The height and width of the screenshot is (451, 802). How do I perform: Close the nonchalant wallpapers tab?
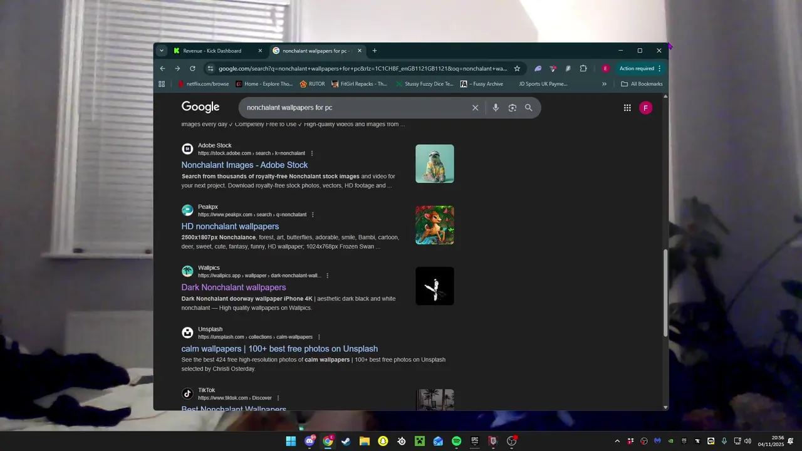point(360,51)
